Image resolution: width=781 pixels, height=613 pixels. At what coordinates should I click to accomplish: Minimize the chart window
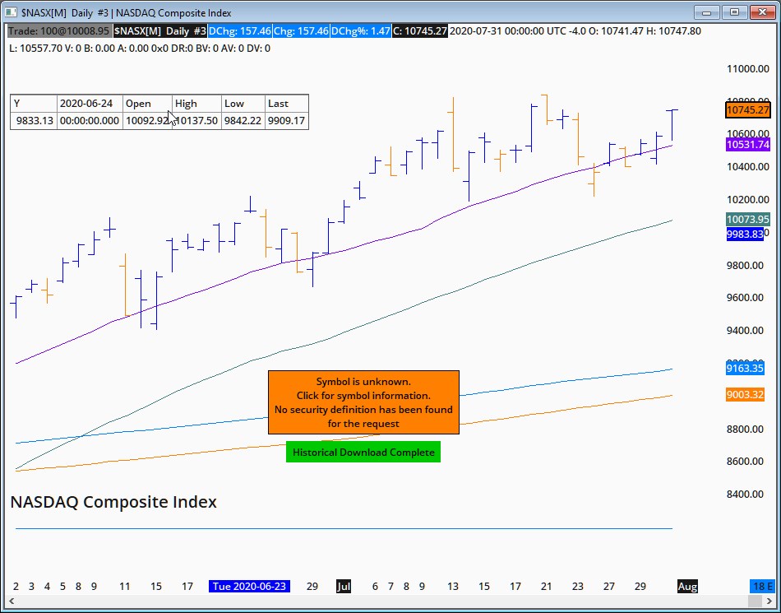coord(707,12)
